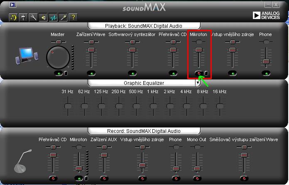This screenshot has width=289, height=185.
Task: Select Směšovač výstupu zařízení Wave record LED
Action: click(244, 178)
